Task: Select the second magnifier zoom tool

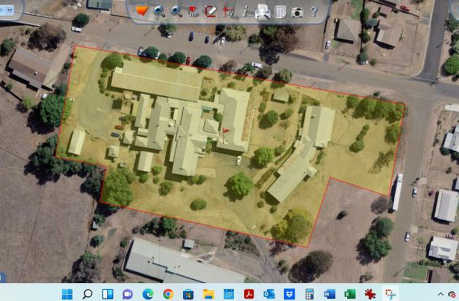Action: tap(176, 11)
